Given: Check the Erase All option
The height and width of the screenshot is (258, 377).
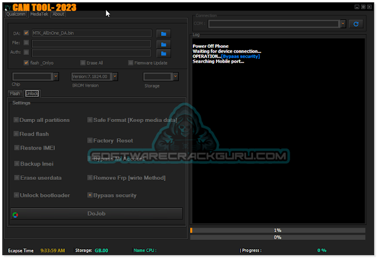Looking at the screenshot, I should tap(83, 62).
